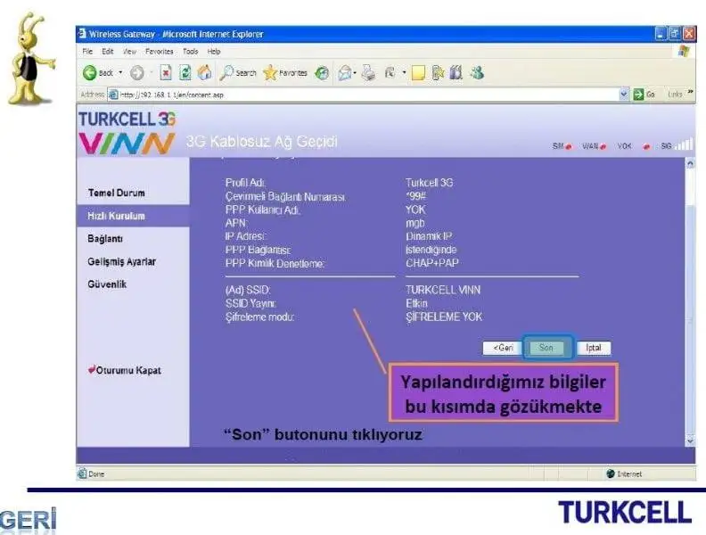Image resolution: width=706 pixels, height=535 pixels.
Task: Open History with the green globe icon
Action: tap(322, 72)
